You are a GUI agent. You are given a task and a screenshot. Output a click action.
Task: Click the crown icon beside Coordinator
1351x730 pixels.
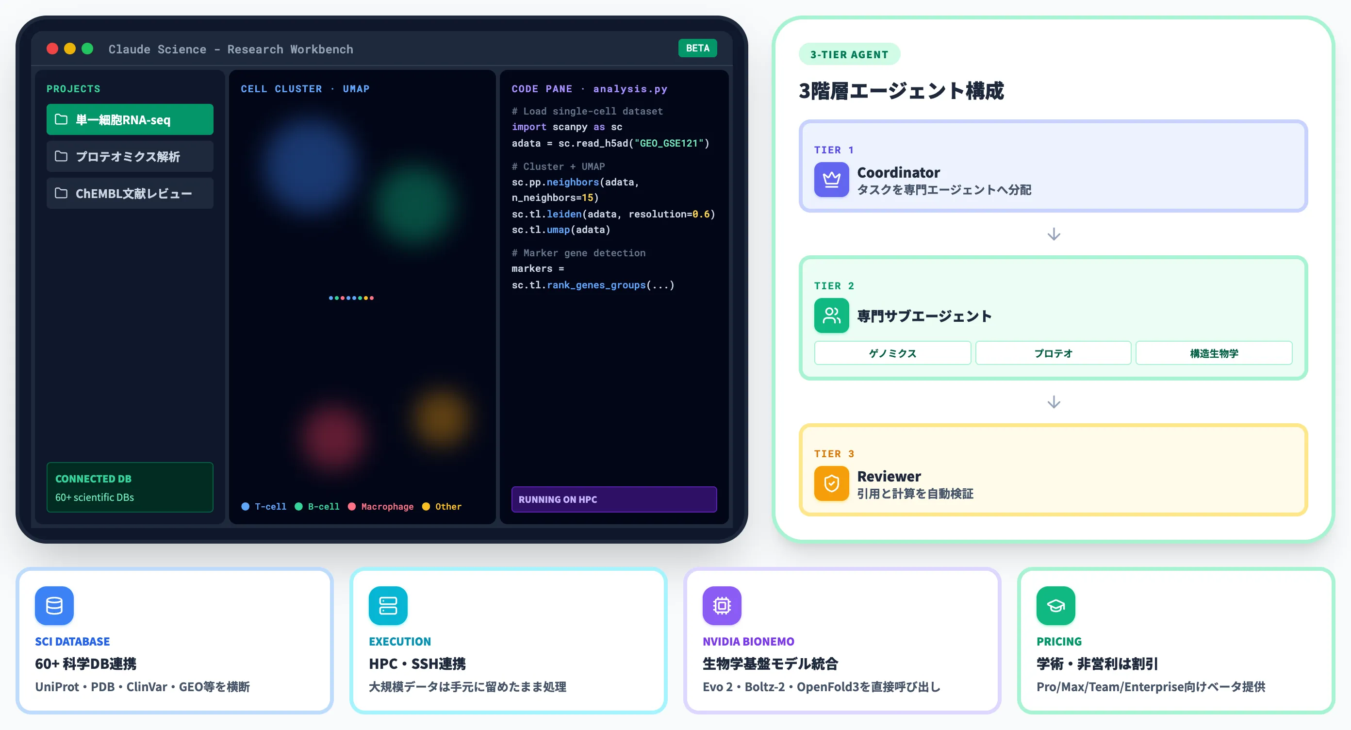click(x=831, y=180)
